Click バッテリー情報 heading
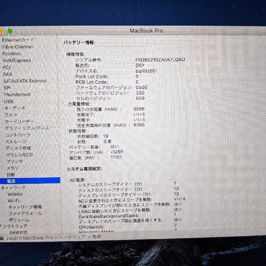The image size is (266, 266). click(79, 42)
